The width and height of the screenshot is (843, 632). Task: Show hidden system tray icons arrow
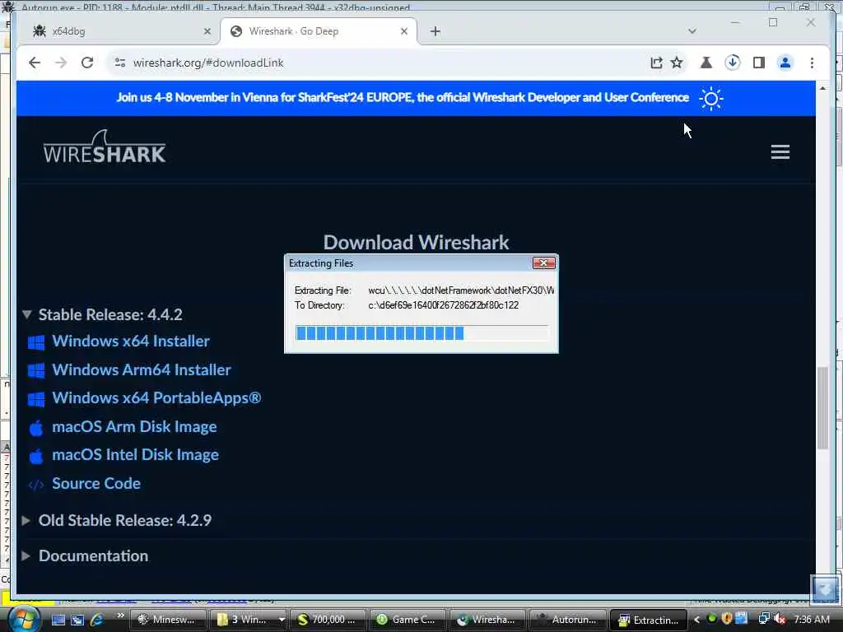tap(696, 620)
